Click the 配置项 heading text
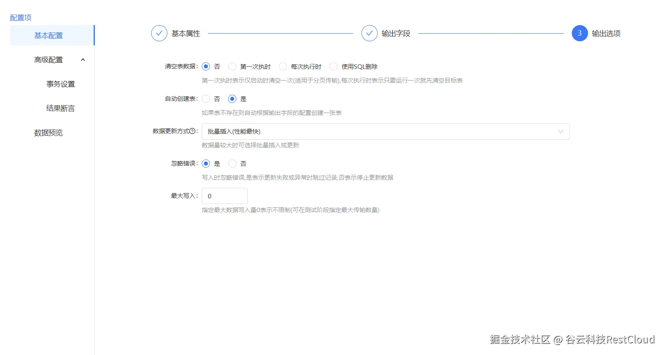 coord(21,18)
